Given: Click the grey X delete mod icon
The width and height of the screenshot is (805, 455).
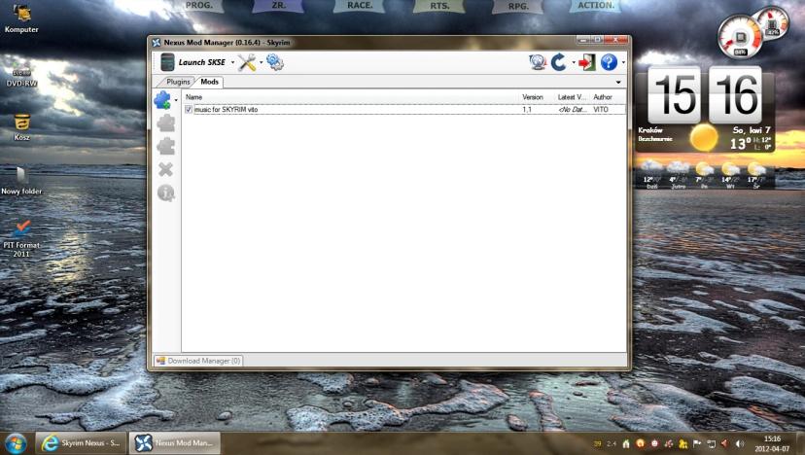Looking at the screenshot, I should point(165,169).
